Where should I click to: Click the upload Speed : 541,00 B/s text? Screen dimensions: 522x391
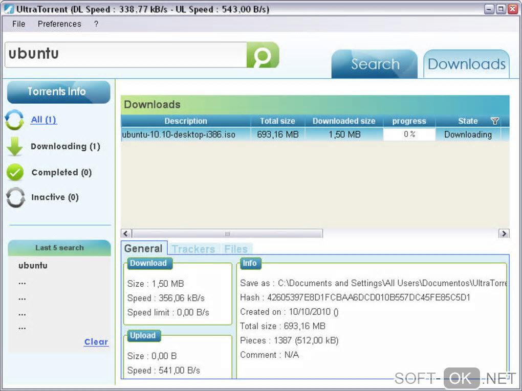163,371
